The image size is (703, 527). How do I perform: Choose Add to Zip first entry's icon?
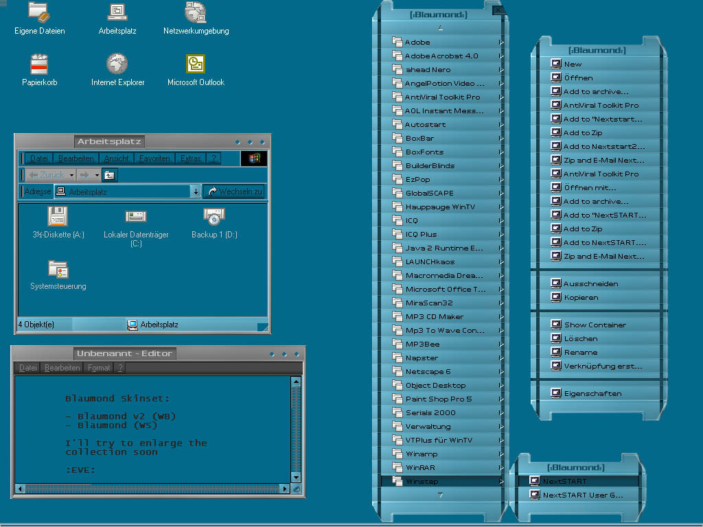point(556,132)
